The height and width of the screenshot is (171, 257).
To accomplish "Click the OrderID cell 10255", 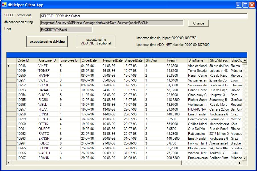I will tap(26, 100).
